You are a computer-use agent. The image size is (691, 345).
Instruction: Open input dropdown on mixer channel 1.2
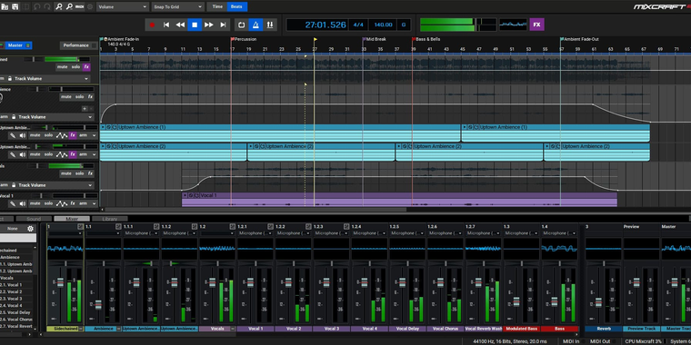pyautogui.click(x=217, y=233)
